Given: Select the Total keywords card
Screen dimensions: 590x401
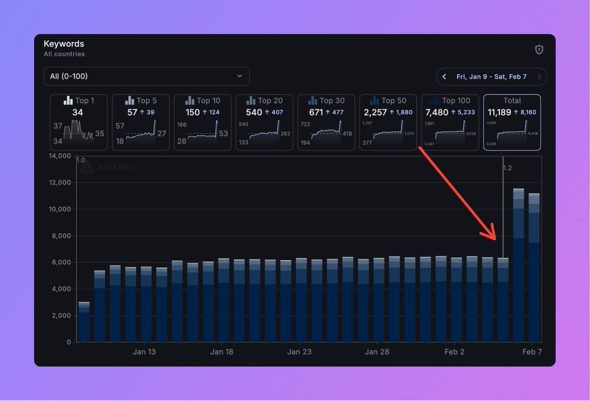Looking at the screenshot, I should tap(512, 122).
